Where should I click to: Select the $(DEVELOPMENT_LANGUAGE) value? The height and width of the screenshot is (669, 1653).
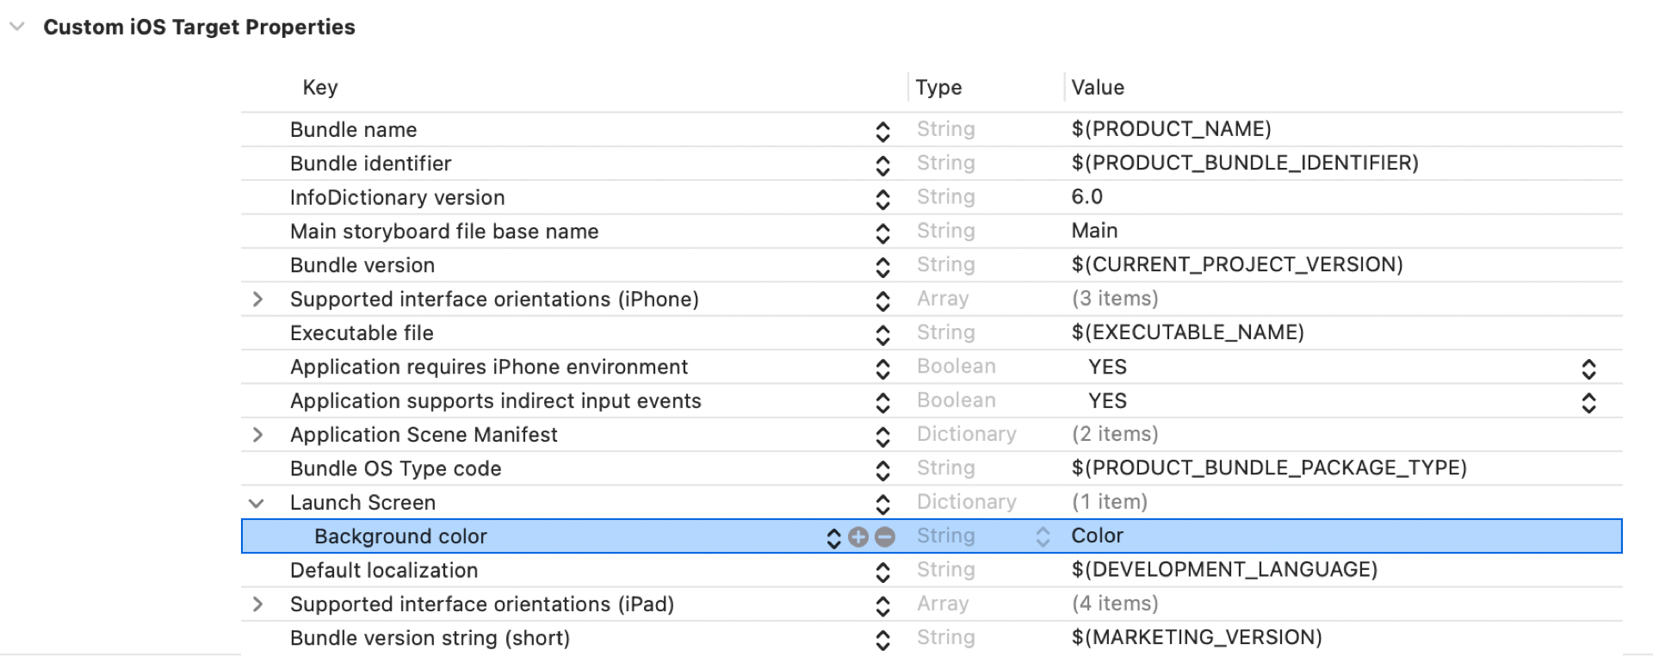(1224, 569)
